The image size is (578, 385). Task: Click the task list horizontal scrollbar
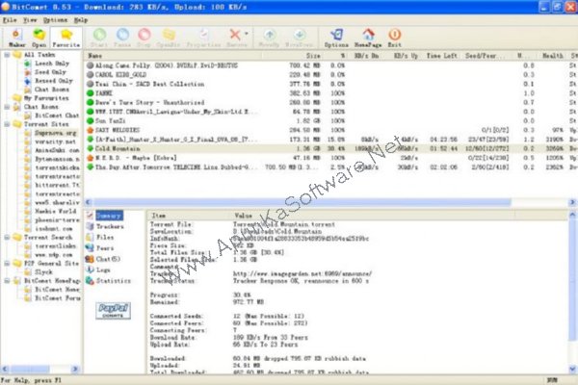302,202
